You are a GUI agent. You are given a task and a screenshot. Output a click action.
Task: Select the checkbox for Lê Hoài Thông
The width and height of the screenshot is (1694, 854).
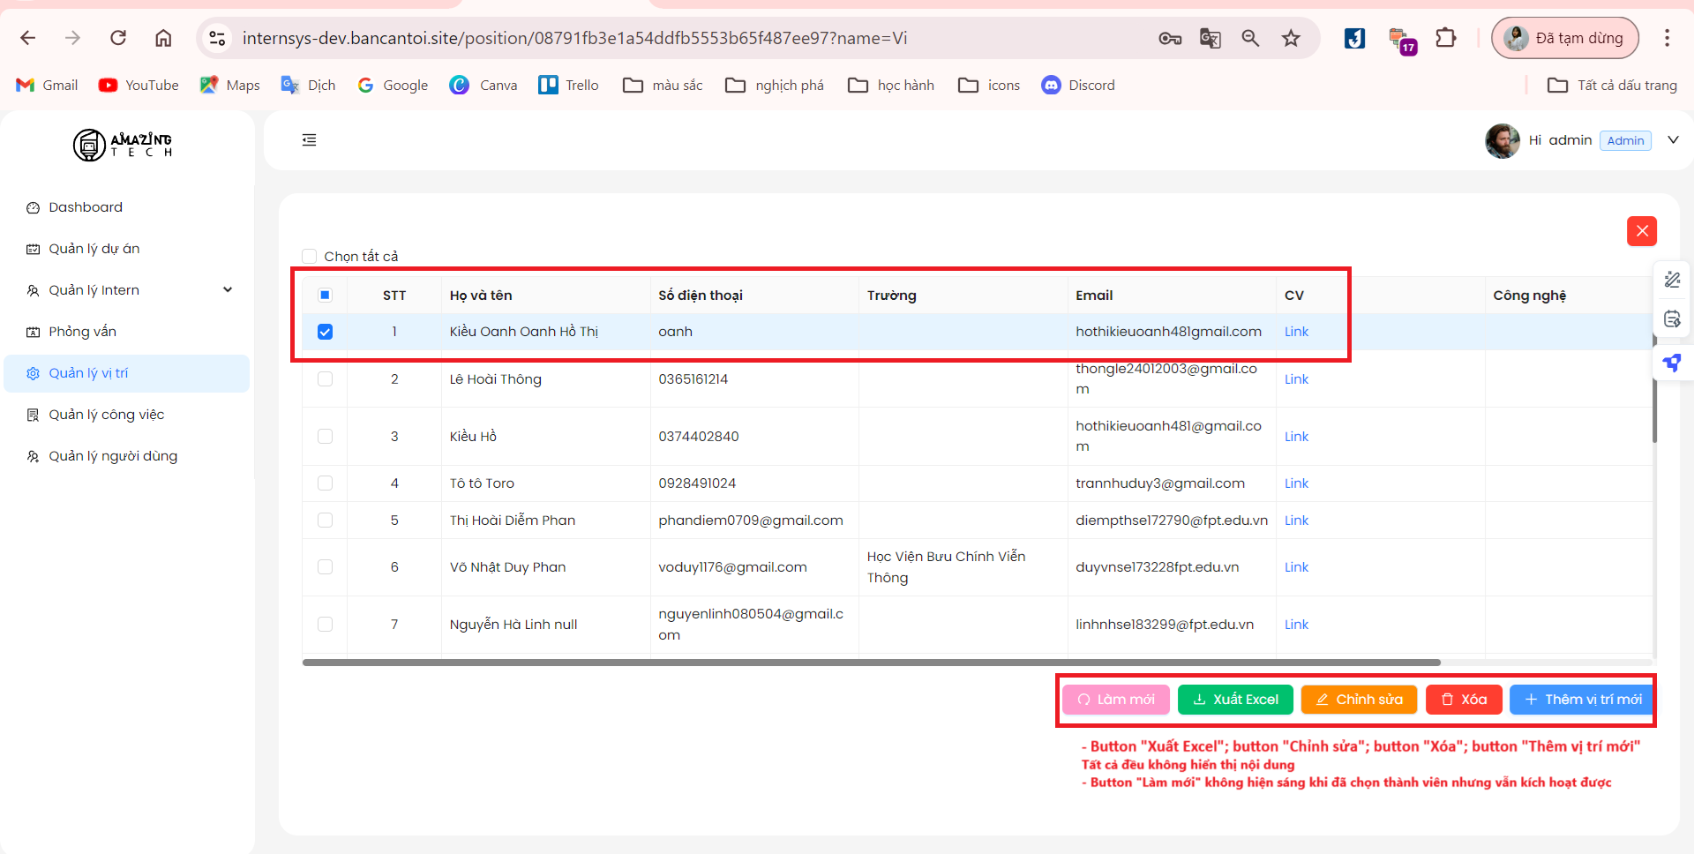point(325,379)
